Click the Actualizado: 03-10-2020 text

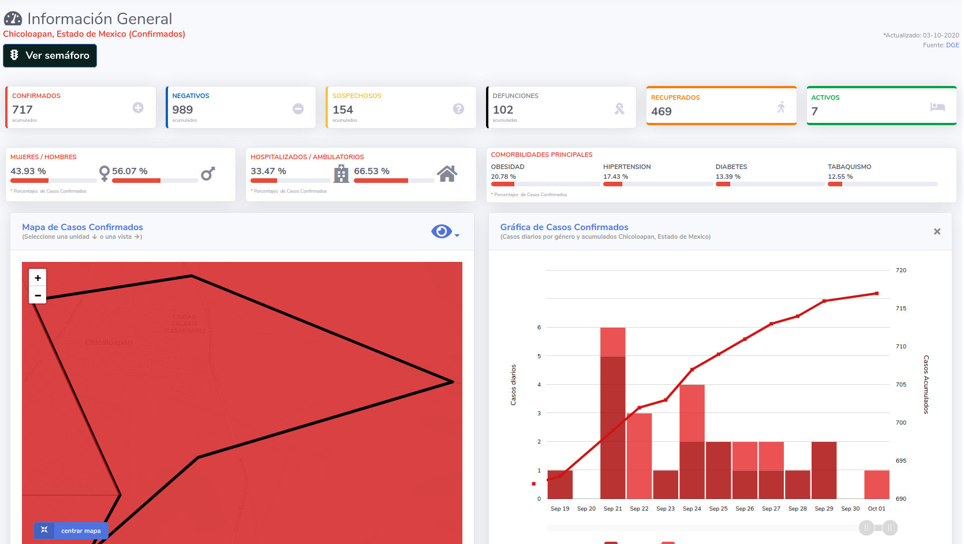921,35
